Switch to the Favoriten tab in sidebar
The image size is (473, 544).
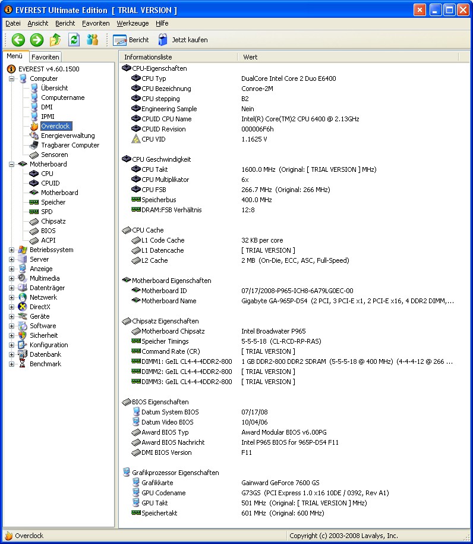45,57
